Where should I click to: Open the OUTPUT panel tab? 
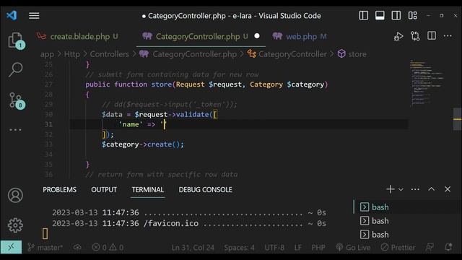pyautogui.click(x=104, y=190)
